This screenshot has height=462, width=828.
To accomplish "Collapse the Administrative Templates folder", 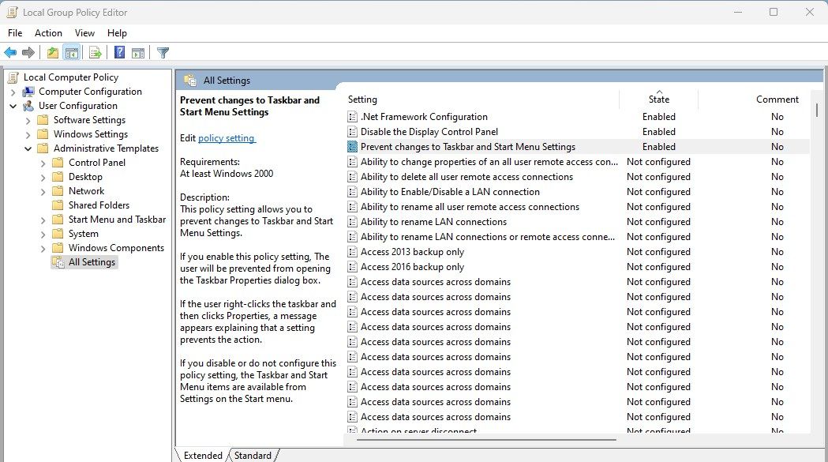I will pos(28,148).
